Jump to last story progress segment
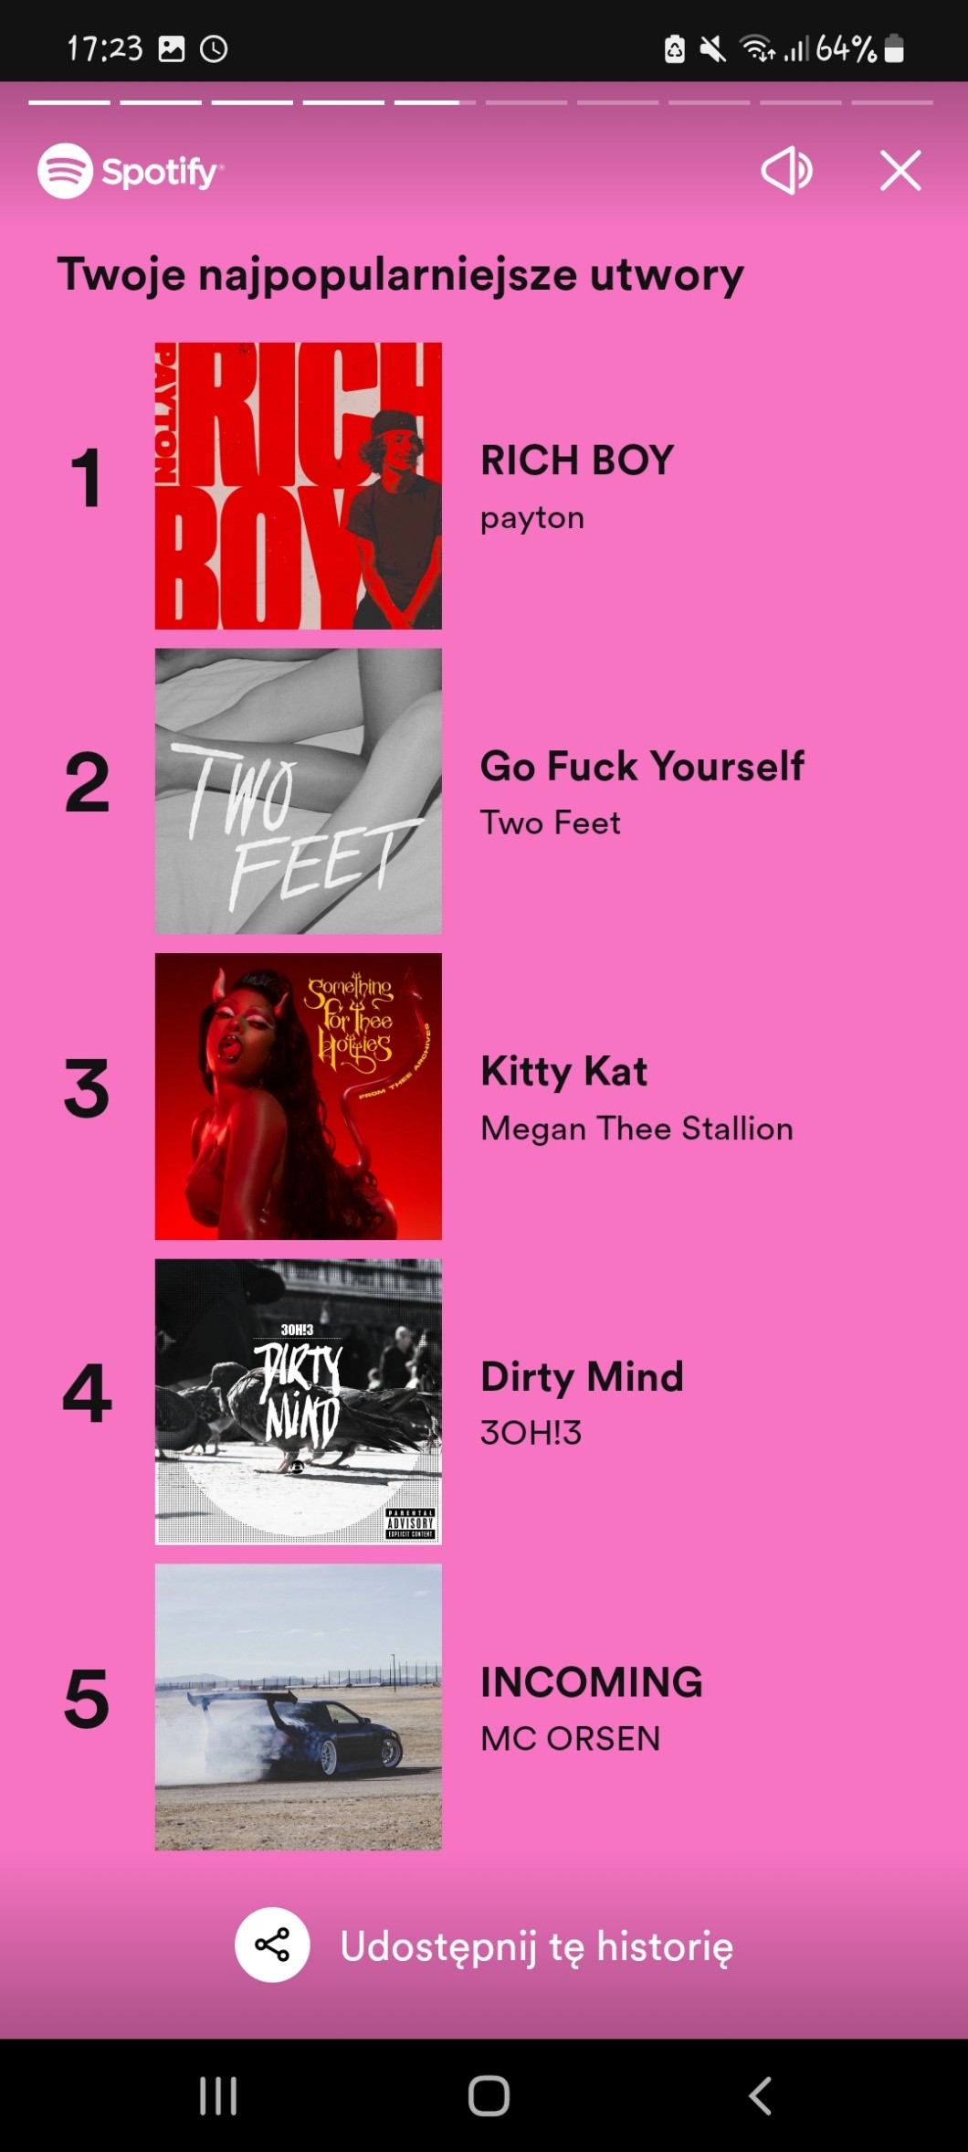The width and height of the screenshot is (968, 2152). tap(892, 102)
